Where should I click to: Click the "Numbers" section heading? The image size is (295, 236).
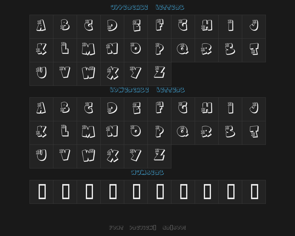click(147, 173)
